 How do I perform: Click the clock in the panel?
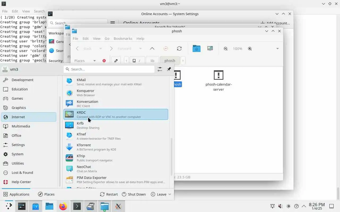click(317, 206)
